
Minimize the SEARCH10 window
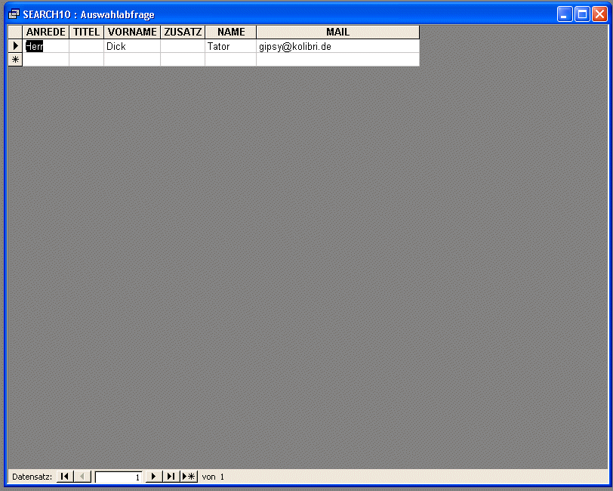point(565,14)
